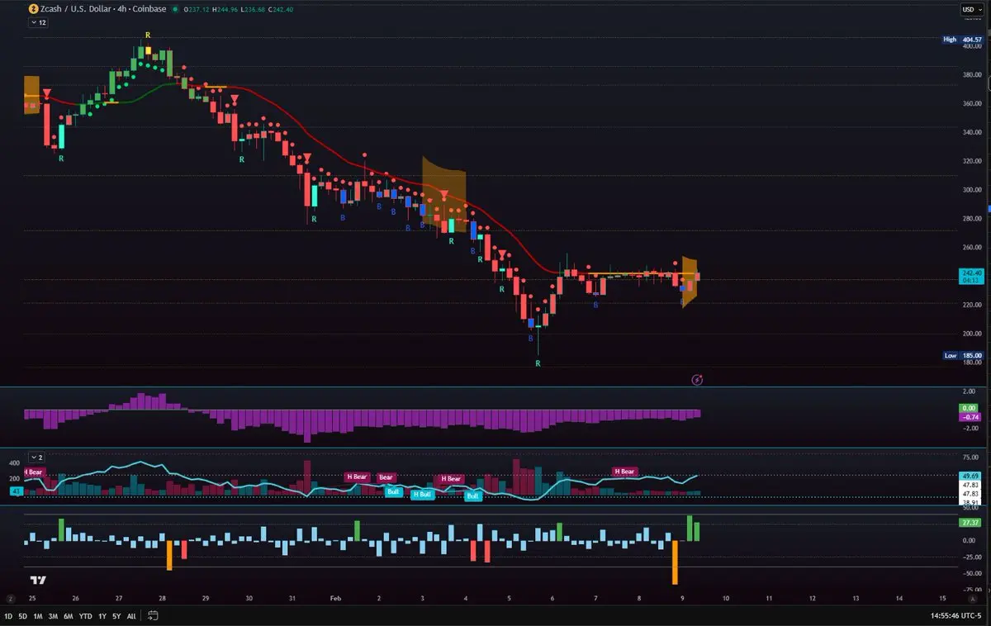Select the 1M time range
The image size is (991, 626).
pos(38,616)
